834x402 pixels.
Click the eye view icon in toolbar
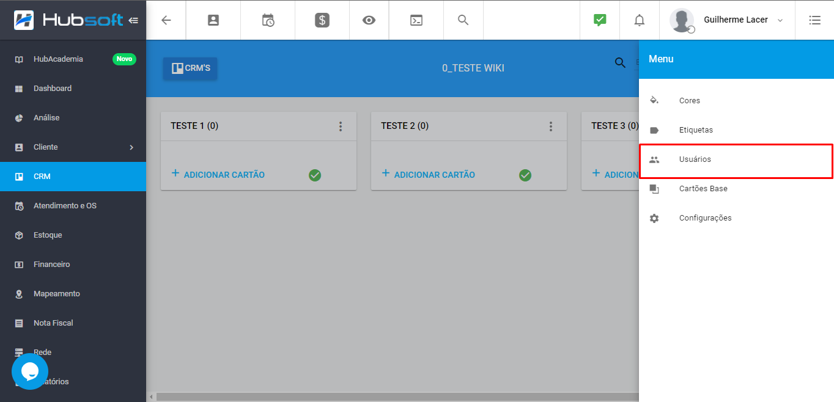point(369,20)
